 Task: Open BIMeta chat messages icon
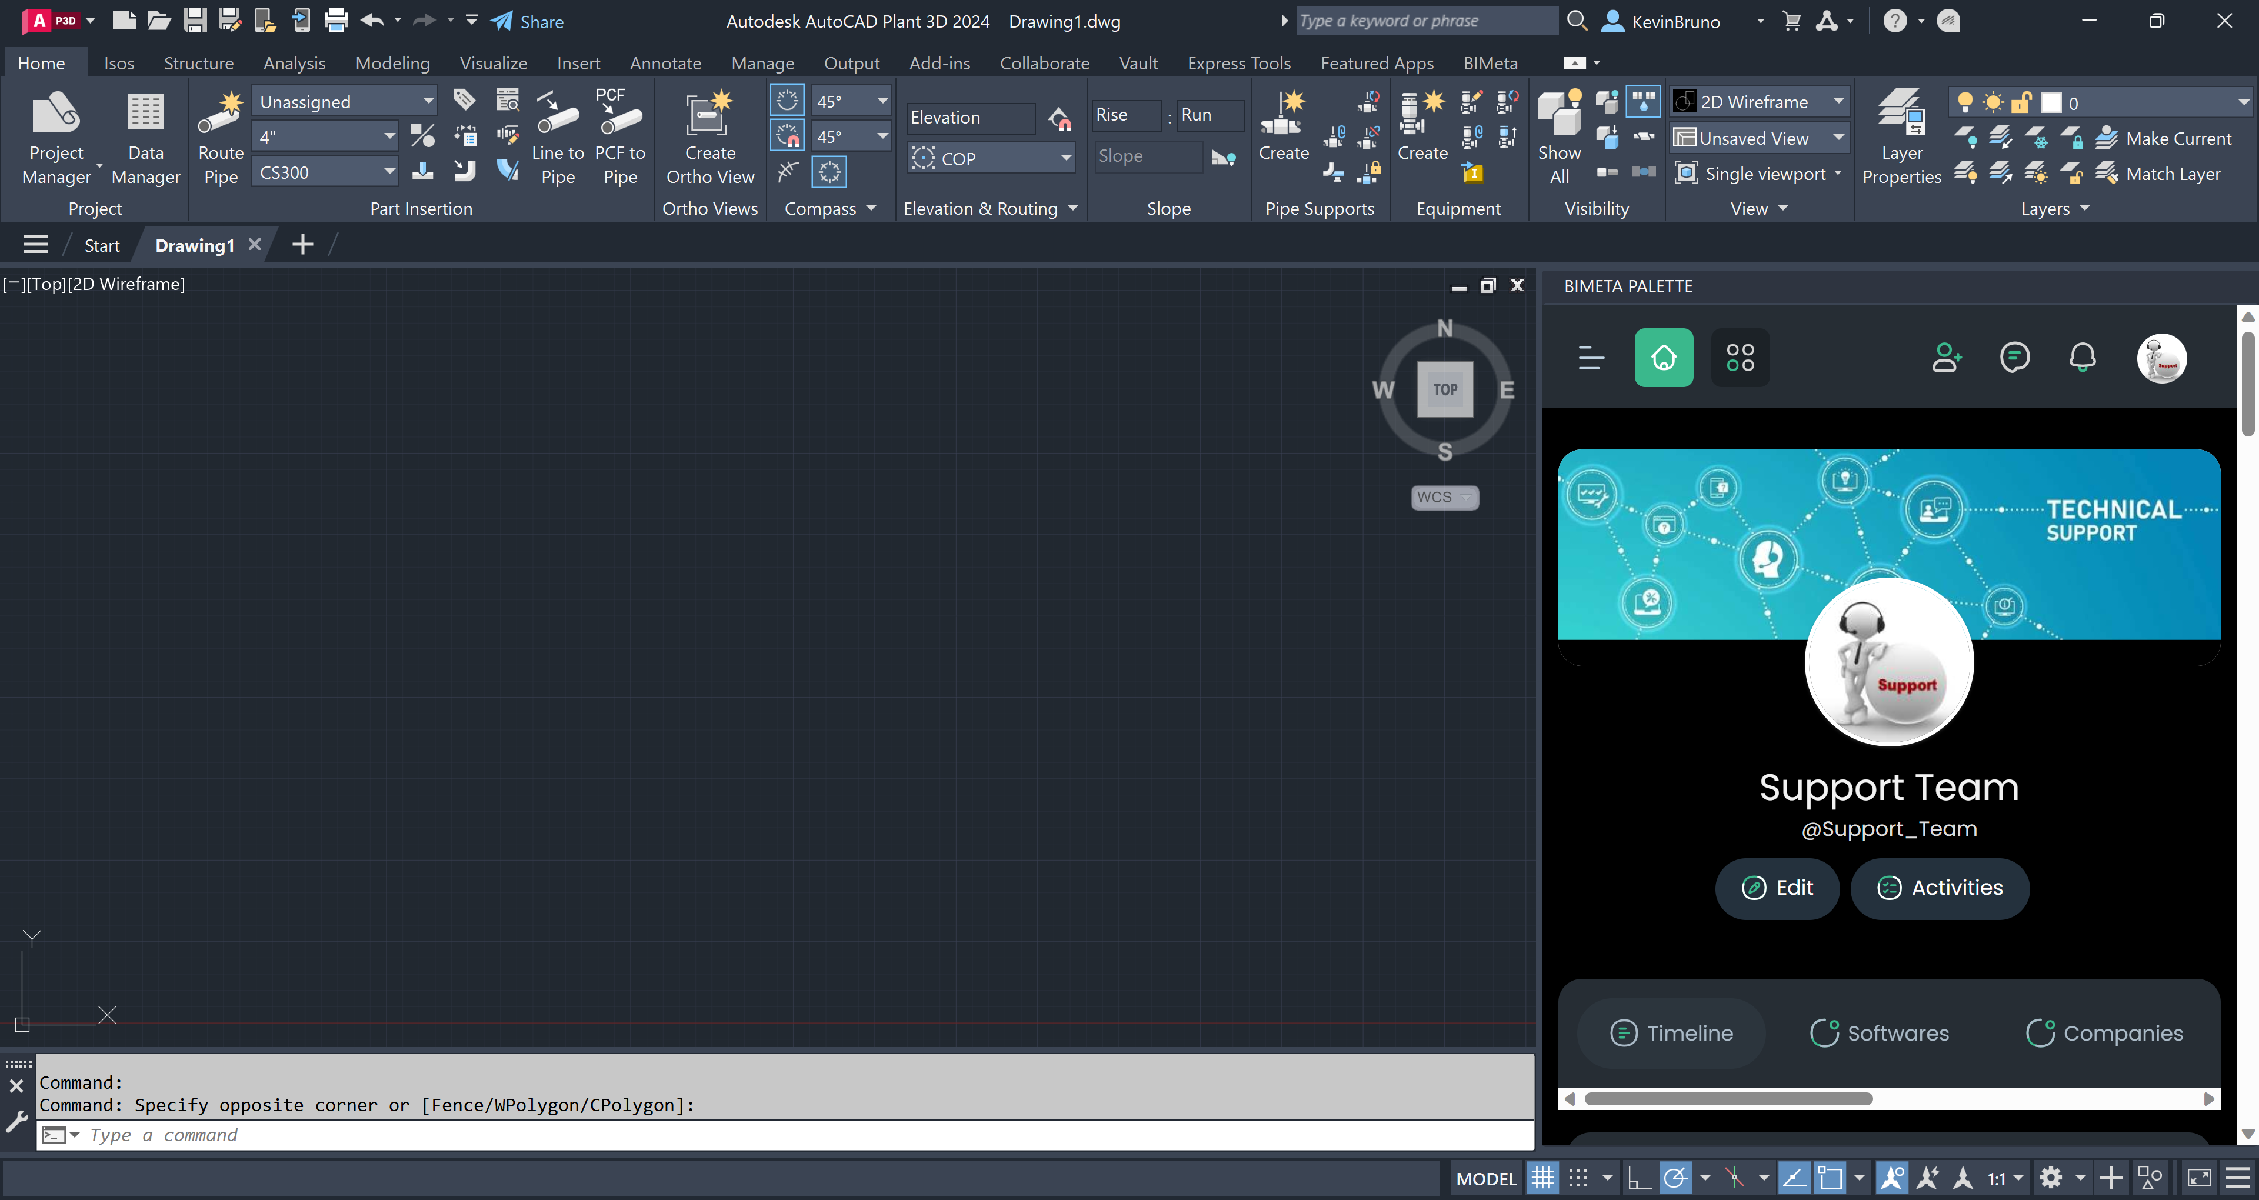(x=2014, y=358)
